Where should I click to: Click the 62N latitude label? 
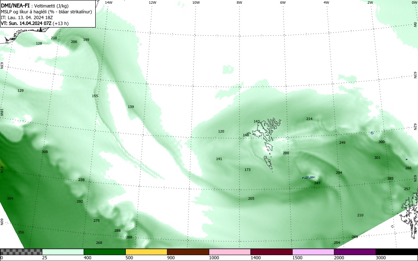pos(415,126)
